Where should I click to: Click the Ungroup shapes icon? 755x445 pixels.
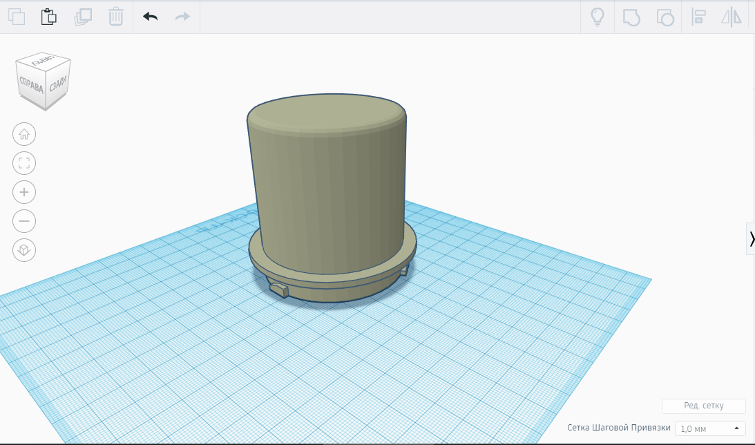click(x=665, y=17)
